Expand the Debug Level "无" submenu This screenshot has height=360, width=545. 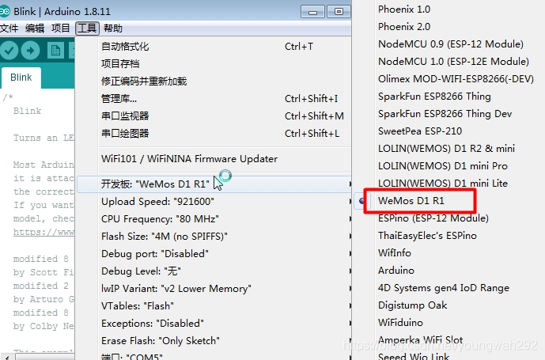tap(214, 271)
